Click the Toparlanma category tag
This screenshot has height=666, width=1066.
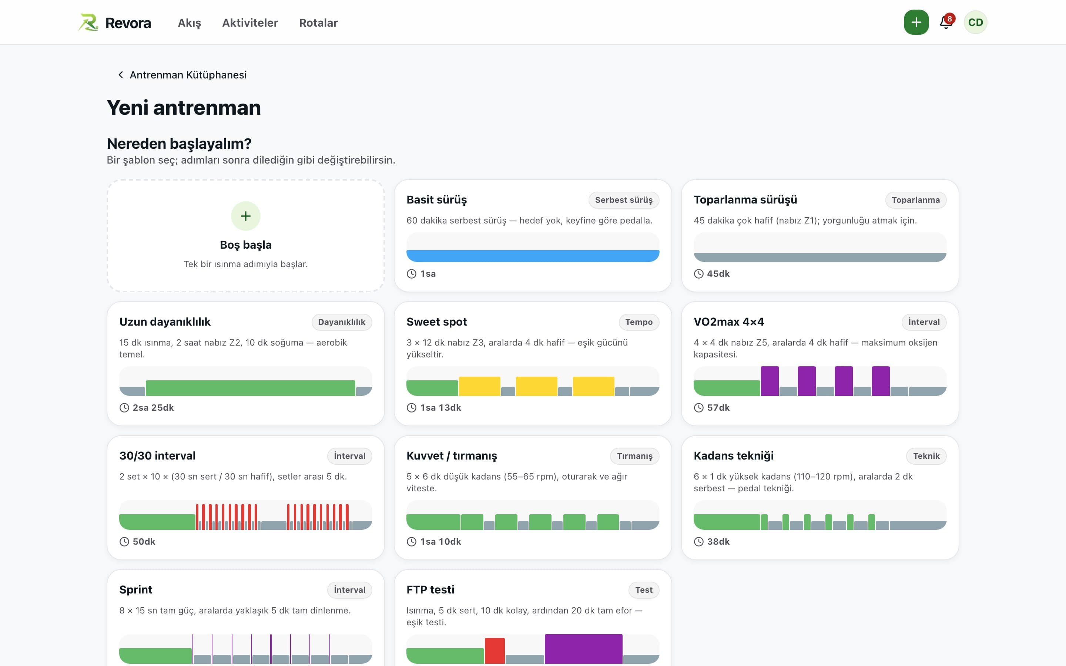(916, 200)
